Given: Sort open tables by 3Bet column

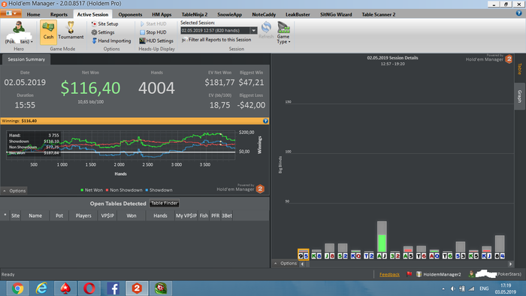Looking at the screenshot, I should (x=227, y=216).
